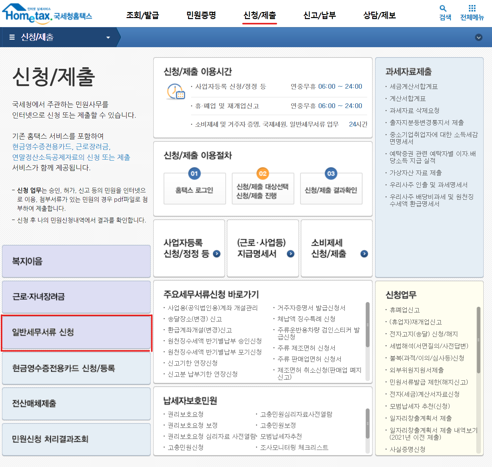The height and width of the screenshot is (467, 492).
Task: Select the 민원증명 top menu
Action: (x=201, y=15)
